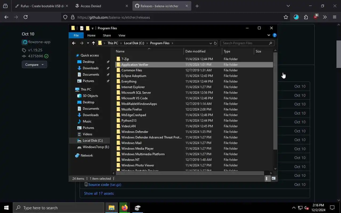List all Firefox tabs dropdown arrow
Viewport: 341px width, 213px height.
(288, 6)
